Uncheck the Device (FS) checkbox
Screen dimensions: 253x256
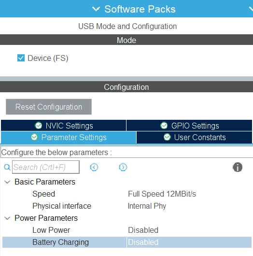point(21,58)
